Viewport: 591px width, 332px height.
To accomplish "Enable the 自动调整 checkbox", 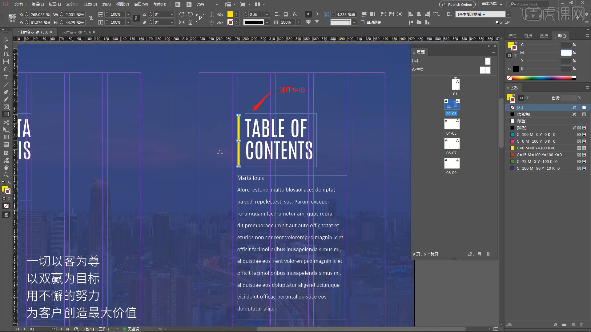I will (x=363, y=22).
